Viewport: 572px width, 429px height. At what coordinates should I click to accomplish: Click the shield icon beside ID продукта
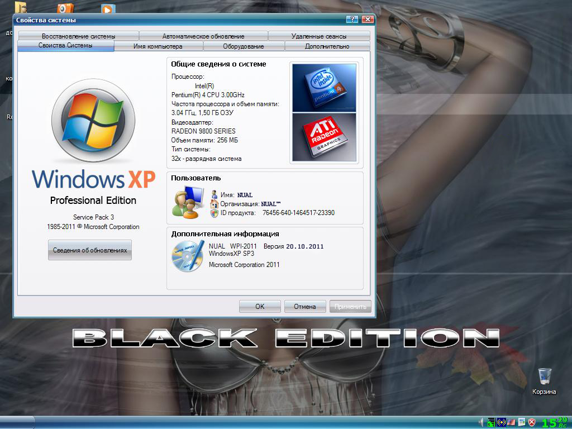pos(214,213)
